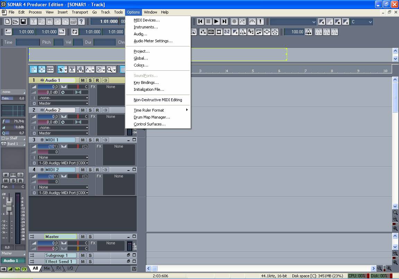Open Audio 1 input dropdown showing -none-
This screenshot has width=399, height=279.
click(63, 98)
